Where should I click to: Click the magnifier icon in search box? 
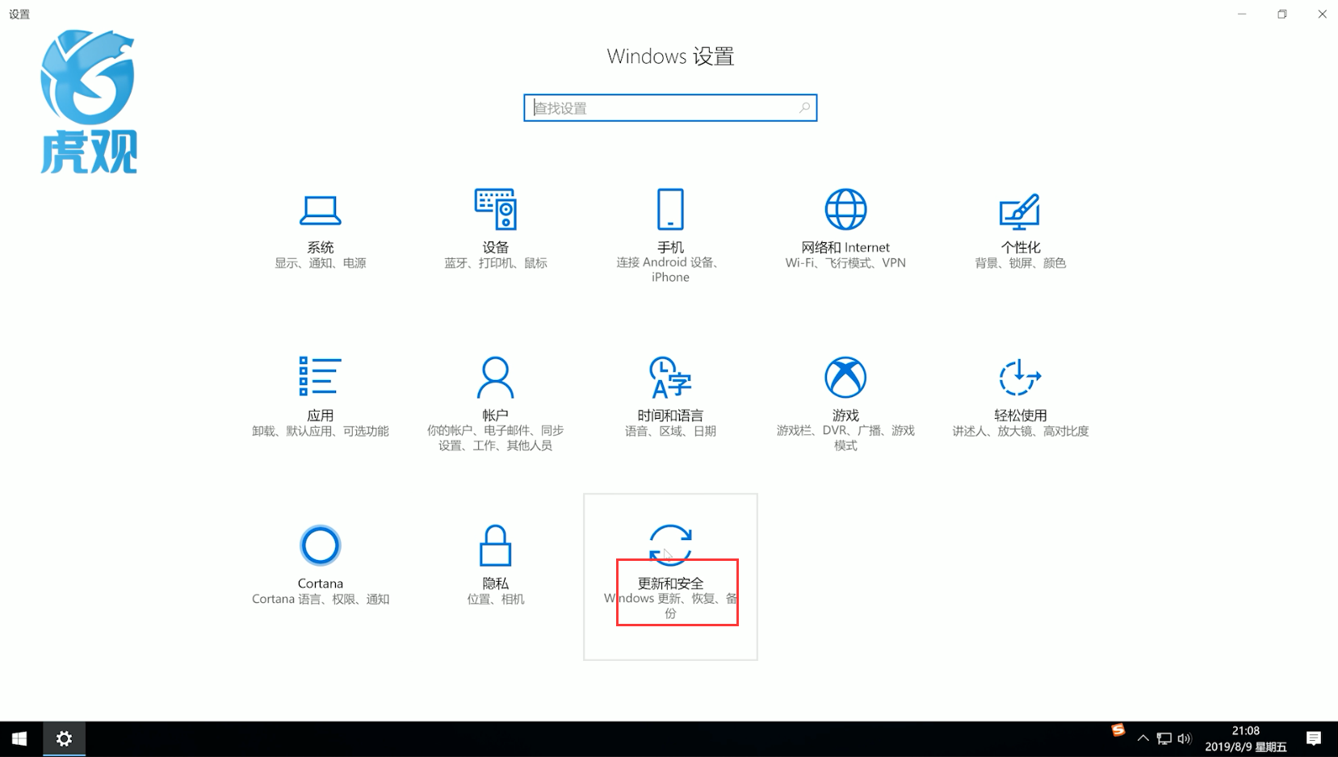pyautogui.click(x=804, y=107)
